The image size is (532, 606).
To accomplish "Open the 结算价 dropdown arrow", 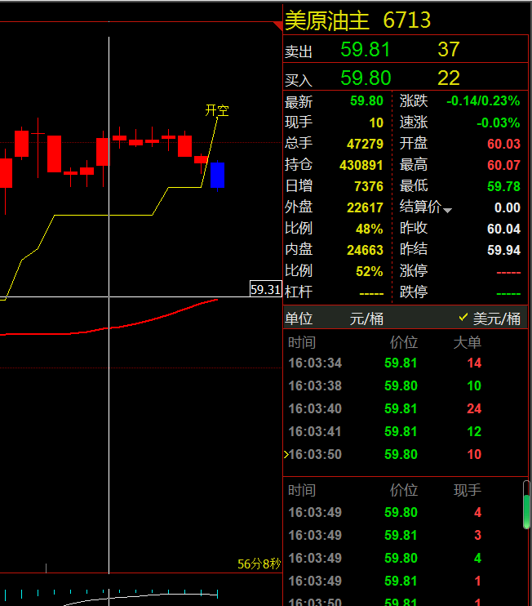I will 447,211.
